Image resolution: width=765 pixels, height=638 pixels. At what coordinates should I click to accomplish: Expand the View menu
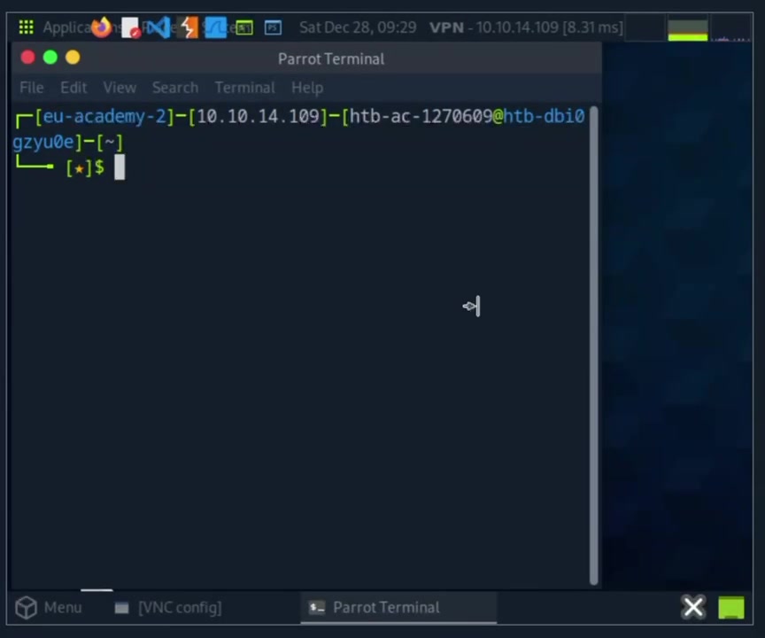click(120, 88)
